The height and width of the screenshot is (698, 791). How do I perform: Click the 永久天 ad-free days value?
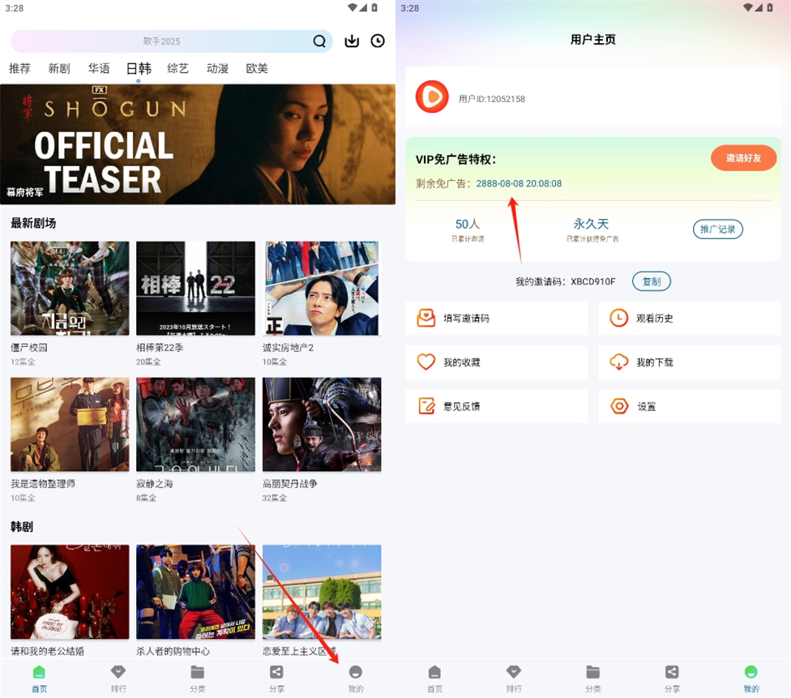(x=592, y=224)
